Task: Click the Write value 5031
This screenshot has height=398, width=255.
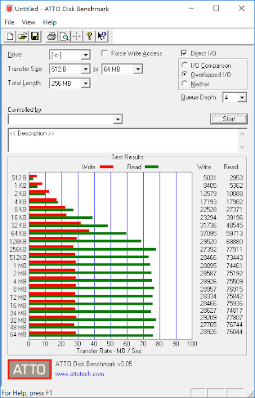Action: [x=210, y=178]
